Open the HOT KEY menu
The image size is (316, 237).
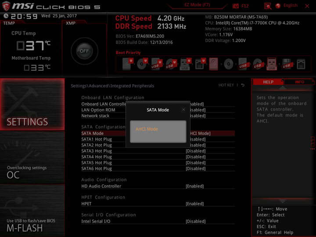[226, 85]
